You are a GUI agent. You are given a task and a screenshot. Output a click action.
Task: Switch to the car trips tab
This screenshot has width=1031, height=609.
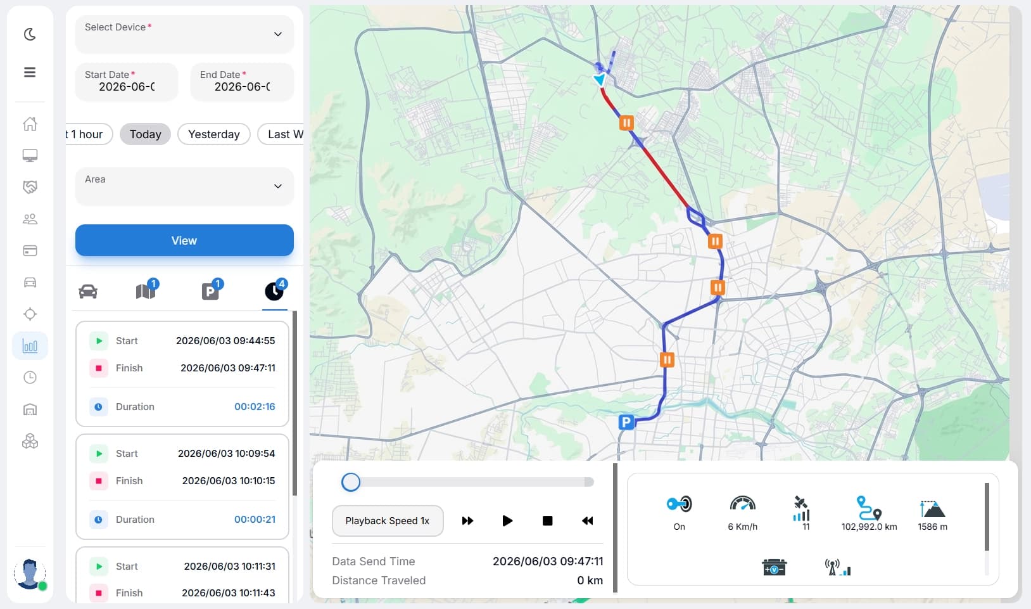(x=88, y=292)
